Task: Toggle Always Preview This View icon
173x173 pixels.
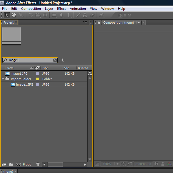Action: [97, 164]
